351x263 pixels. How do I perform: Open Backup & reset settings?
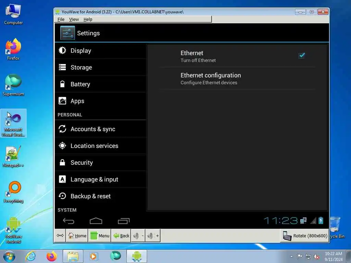(100, 196)
